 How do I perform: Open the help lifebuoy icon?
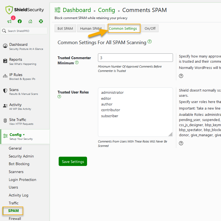click(x=41, y=21)
